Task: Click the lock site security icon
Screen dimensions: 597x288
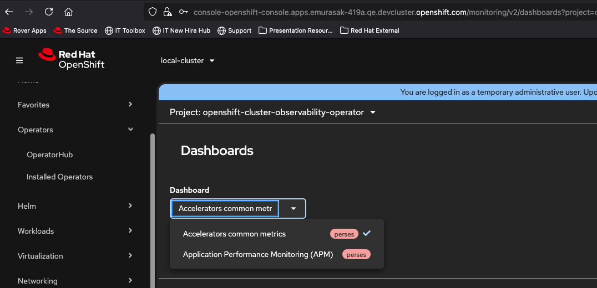Action: click(x=167, y=12)
